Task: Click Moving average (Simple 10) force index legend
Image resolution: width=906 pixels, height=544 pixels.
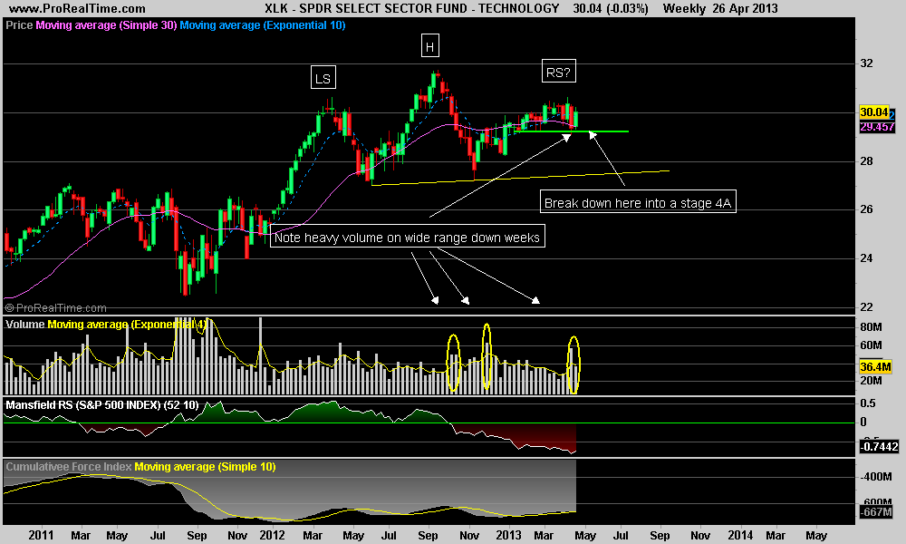Action: point(205,467)
